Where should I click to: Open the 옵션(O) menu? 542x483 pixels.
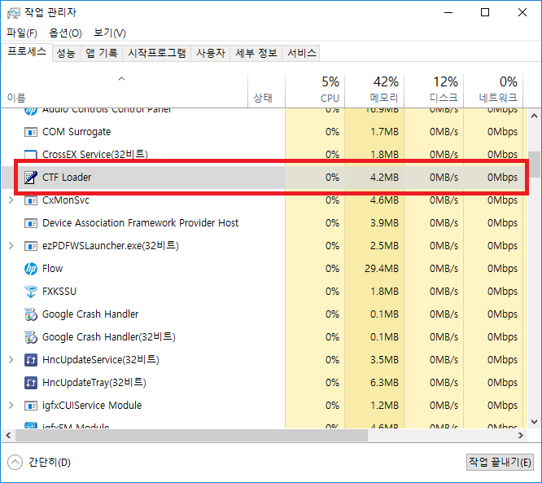click(65, 33)
